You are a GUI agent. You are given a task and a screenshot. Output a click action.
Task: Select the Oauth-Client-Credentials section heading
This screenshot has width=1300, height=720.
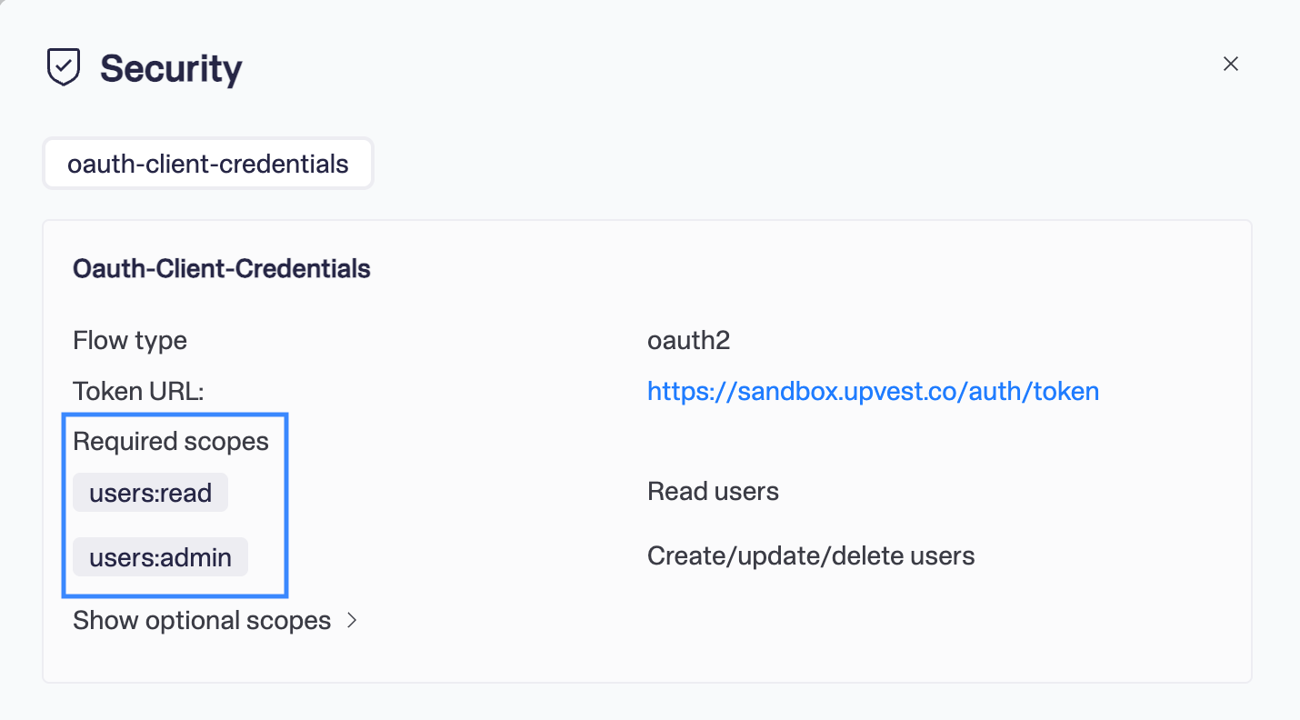[222, 269]
